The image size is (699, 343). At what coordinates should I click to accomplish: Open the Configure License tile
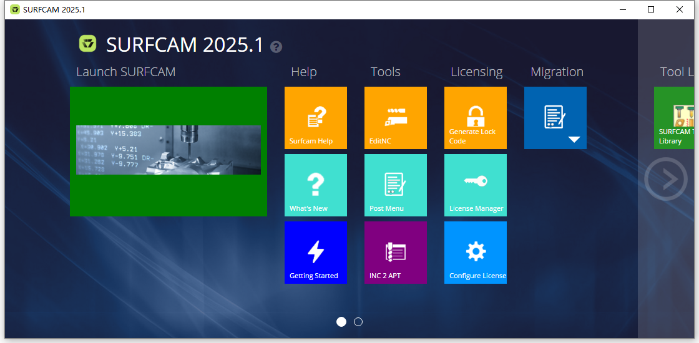pos(475,253)
